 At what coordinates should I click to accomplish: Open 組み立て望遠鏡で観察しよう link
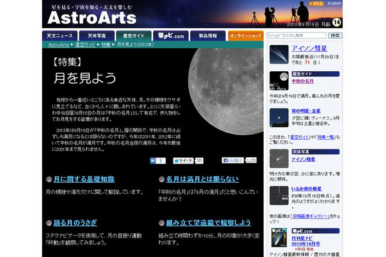(x=208, y=223)
